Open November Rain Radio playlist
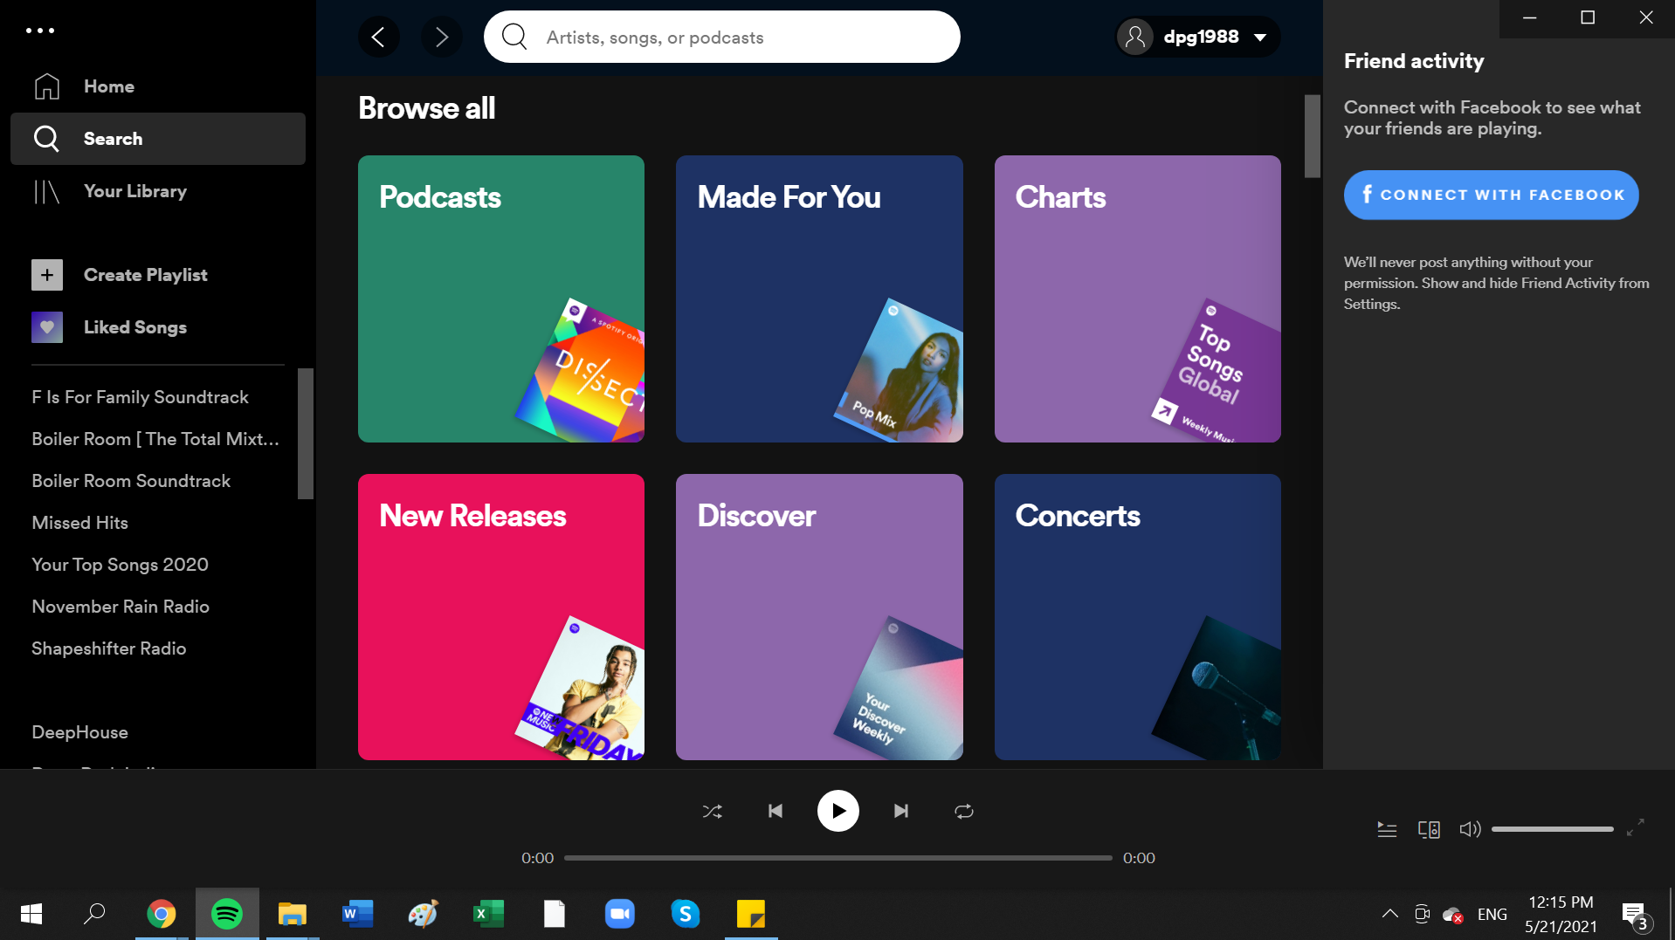1675x940 pixels. [121, 607]
